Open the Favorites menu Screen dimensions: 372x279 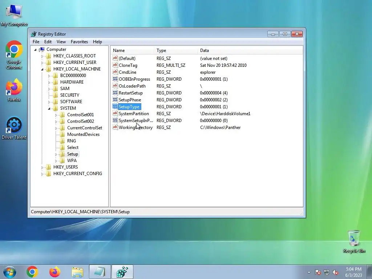(x=79, y=42)
